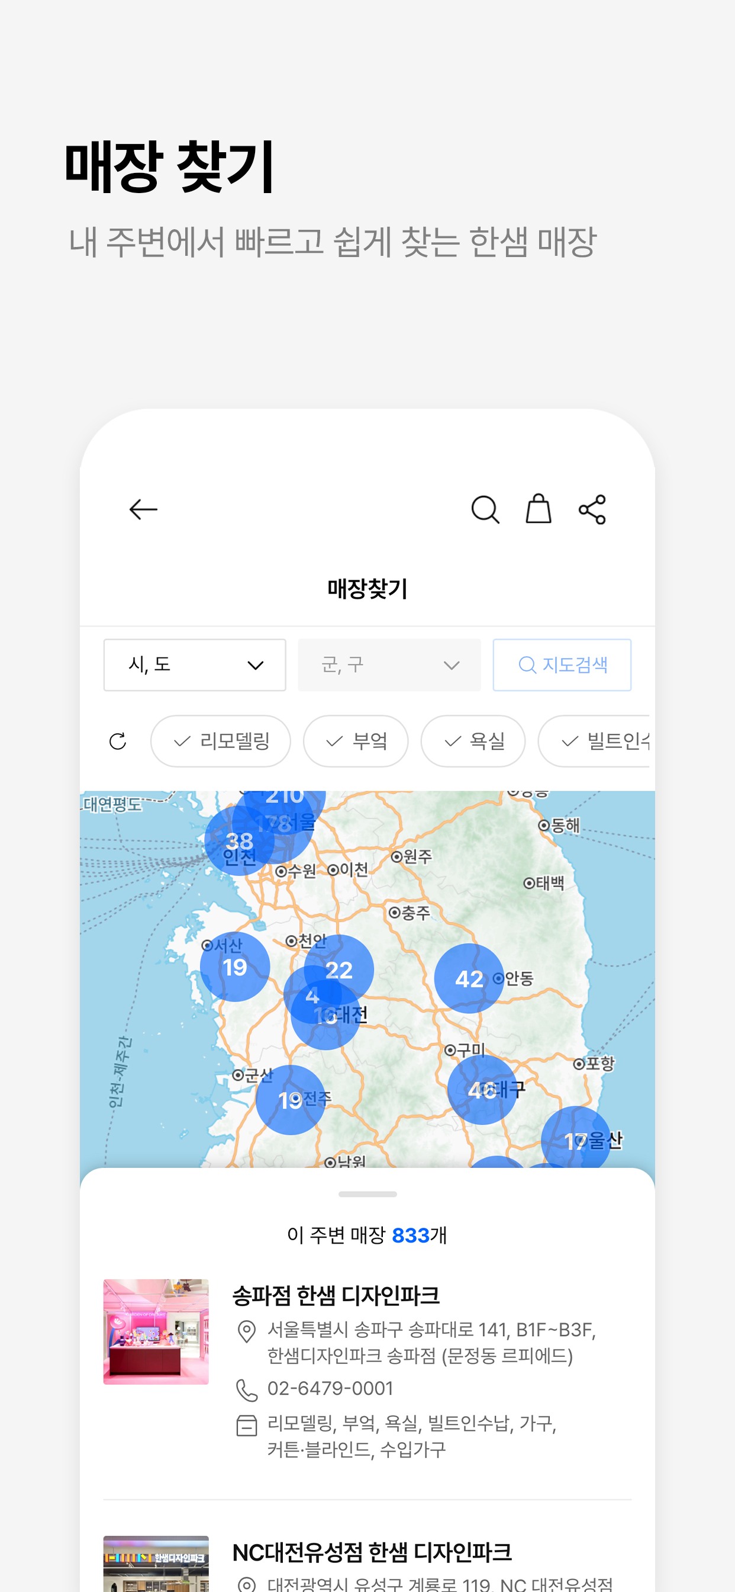Tap the location icon by NC대전유성점 address
The image size is (735, 1592).
(246, 1584)
